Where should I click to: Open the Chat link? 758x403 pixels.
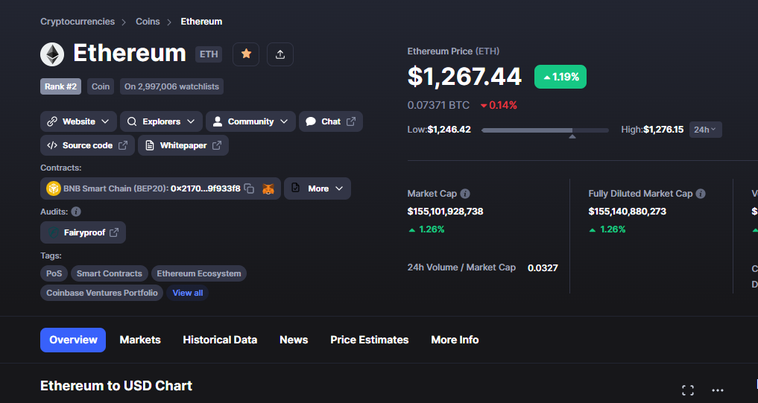coord(331,121)
